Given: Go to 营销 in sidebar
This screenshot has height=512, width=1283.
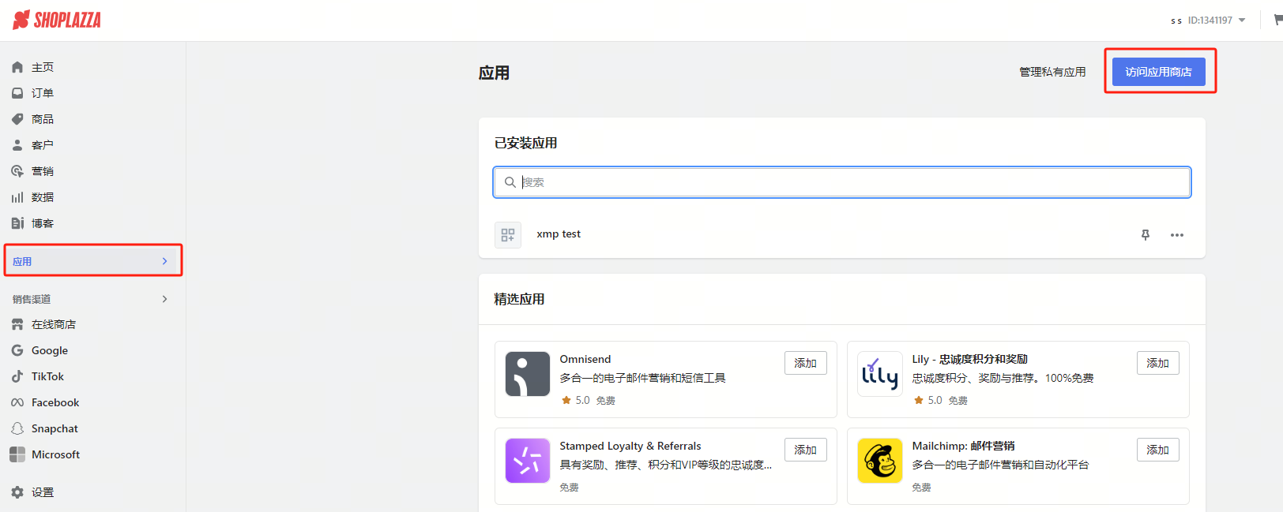Looking at the screenshot, I should [43, 171].
